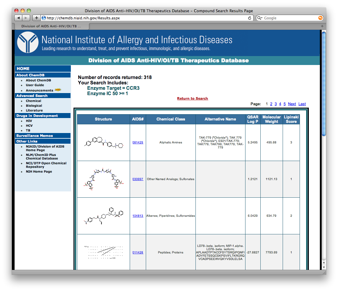Go to results page 4
338x291 pixels.
click(x=280, y=104)
